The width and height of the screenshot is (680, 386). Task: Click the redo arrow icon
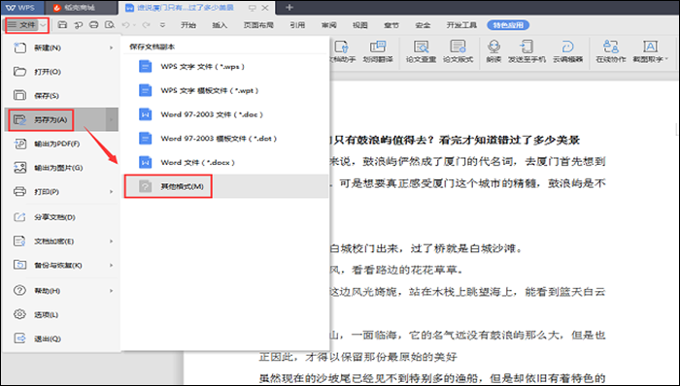point(146,25)
